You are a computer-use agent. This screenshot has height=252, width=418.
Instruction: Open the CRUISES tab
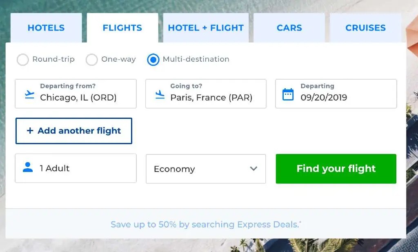click(x=365, y=28)
